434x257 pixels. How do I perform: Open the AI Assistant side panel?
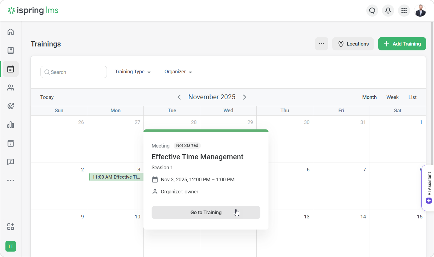(429, 188)
